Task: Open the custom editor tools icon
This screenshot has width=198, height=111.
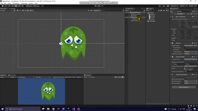Action: (22, 6)
